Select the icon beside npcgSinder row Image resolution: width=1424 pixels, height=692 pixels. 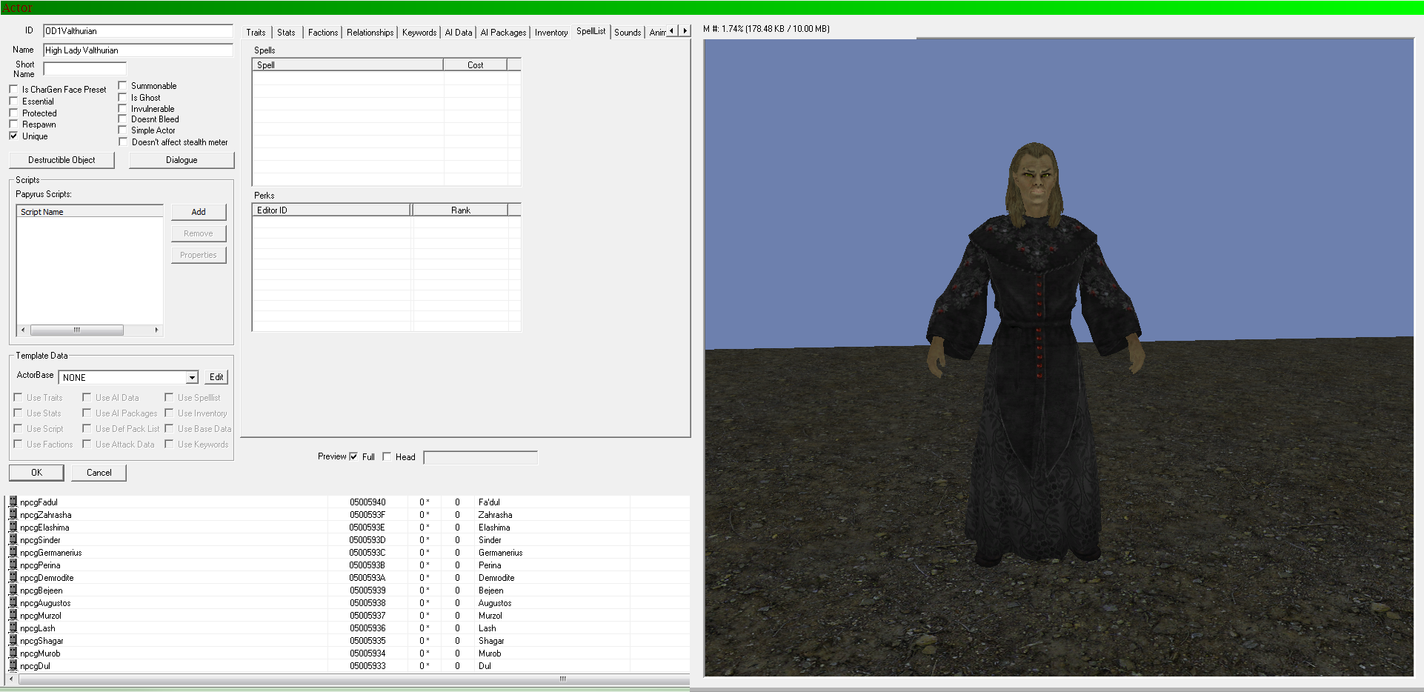point(13,539)
